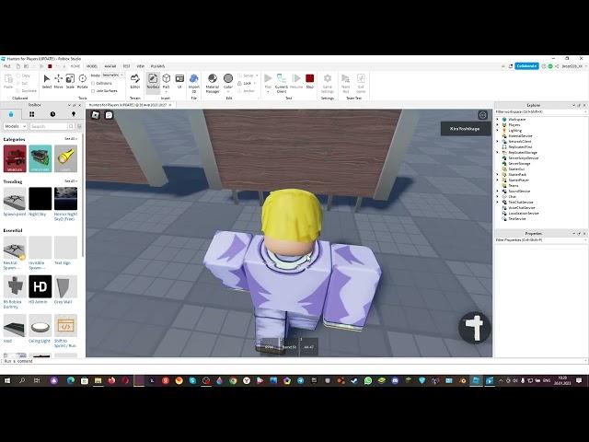
Task: Open the Mode Geometric dropdown
Action: [112, 76]
